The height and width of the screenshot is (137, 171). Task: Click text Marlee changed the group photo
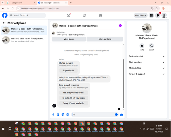pyautogui.click(x=87, y=54)
